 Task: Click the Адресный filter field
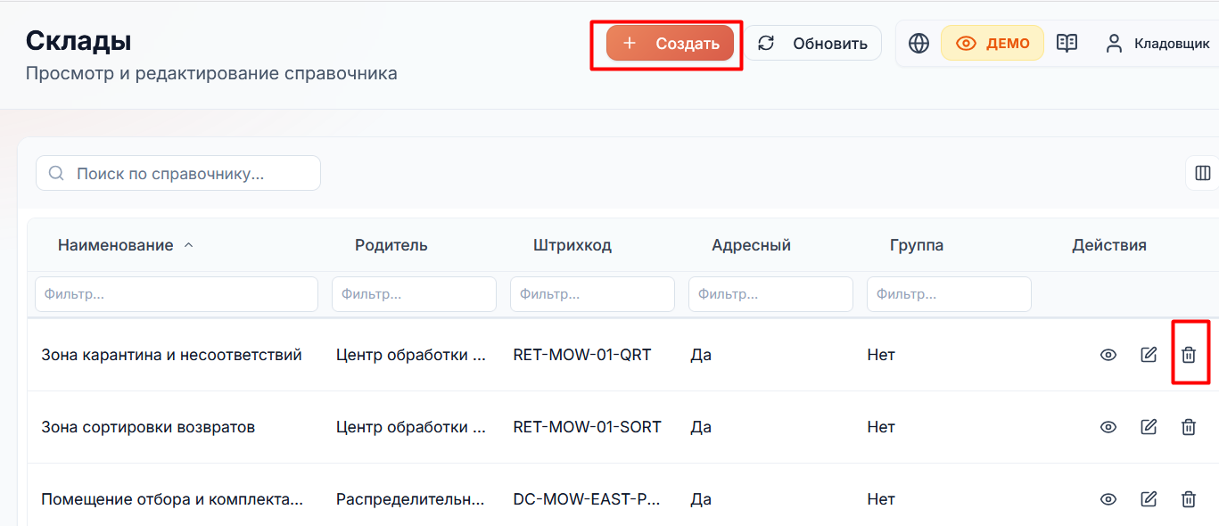click(770, 293)
